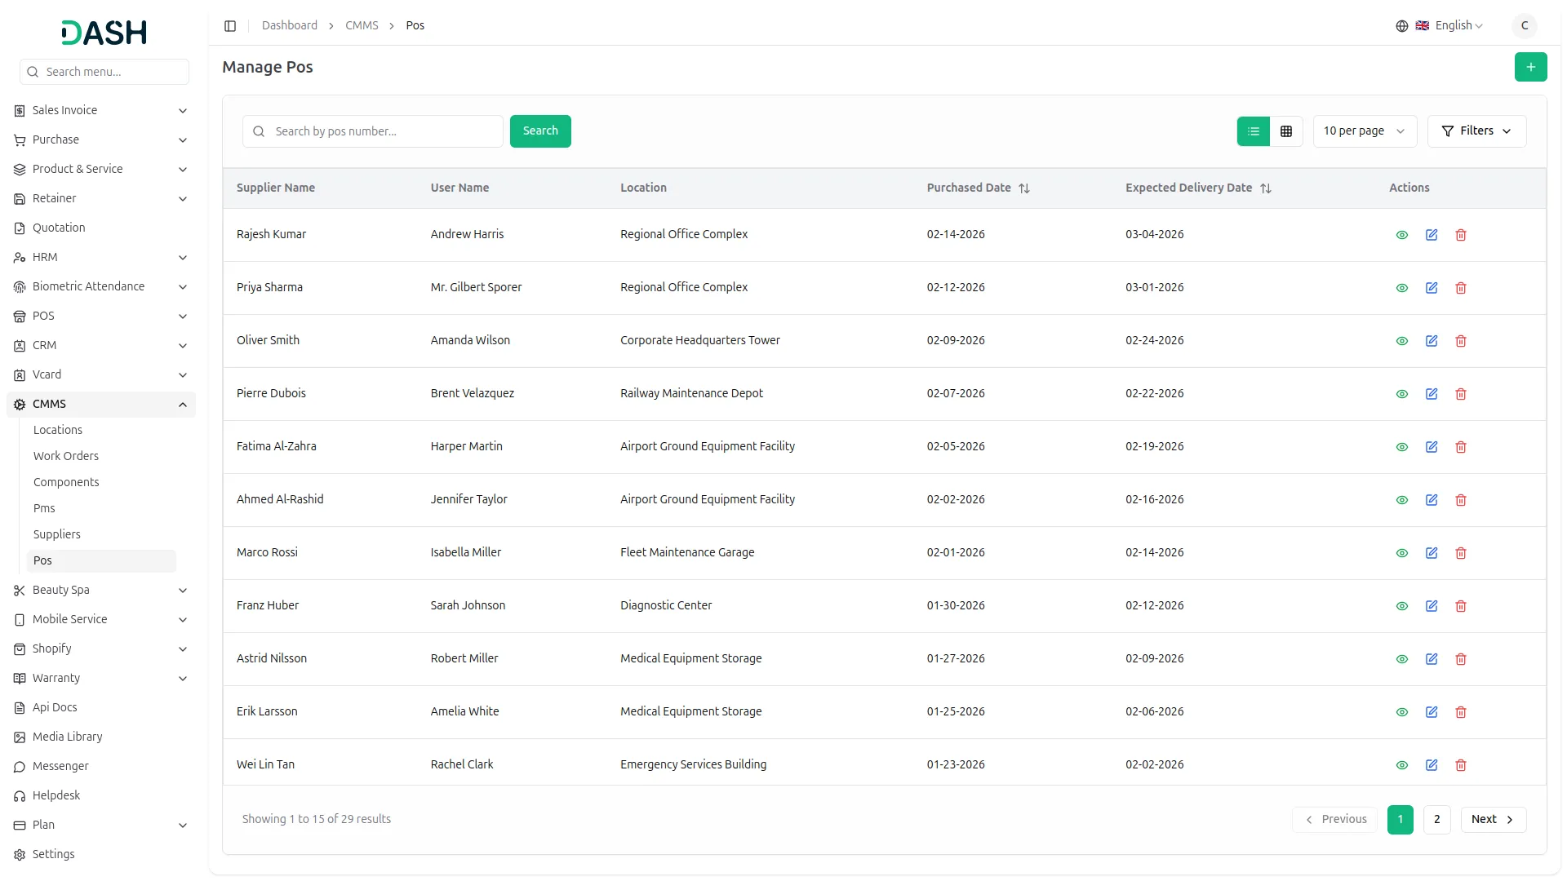The width and height of the screenshot is (1567, 881).
Task: Click the green Search button
Action: pyautogui.click(x=540, y=131)
